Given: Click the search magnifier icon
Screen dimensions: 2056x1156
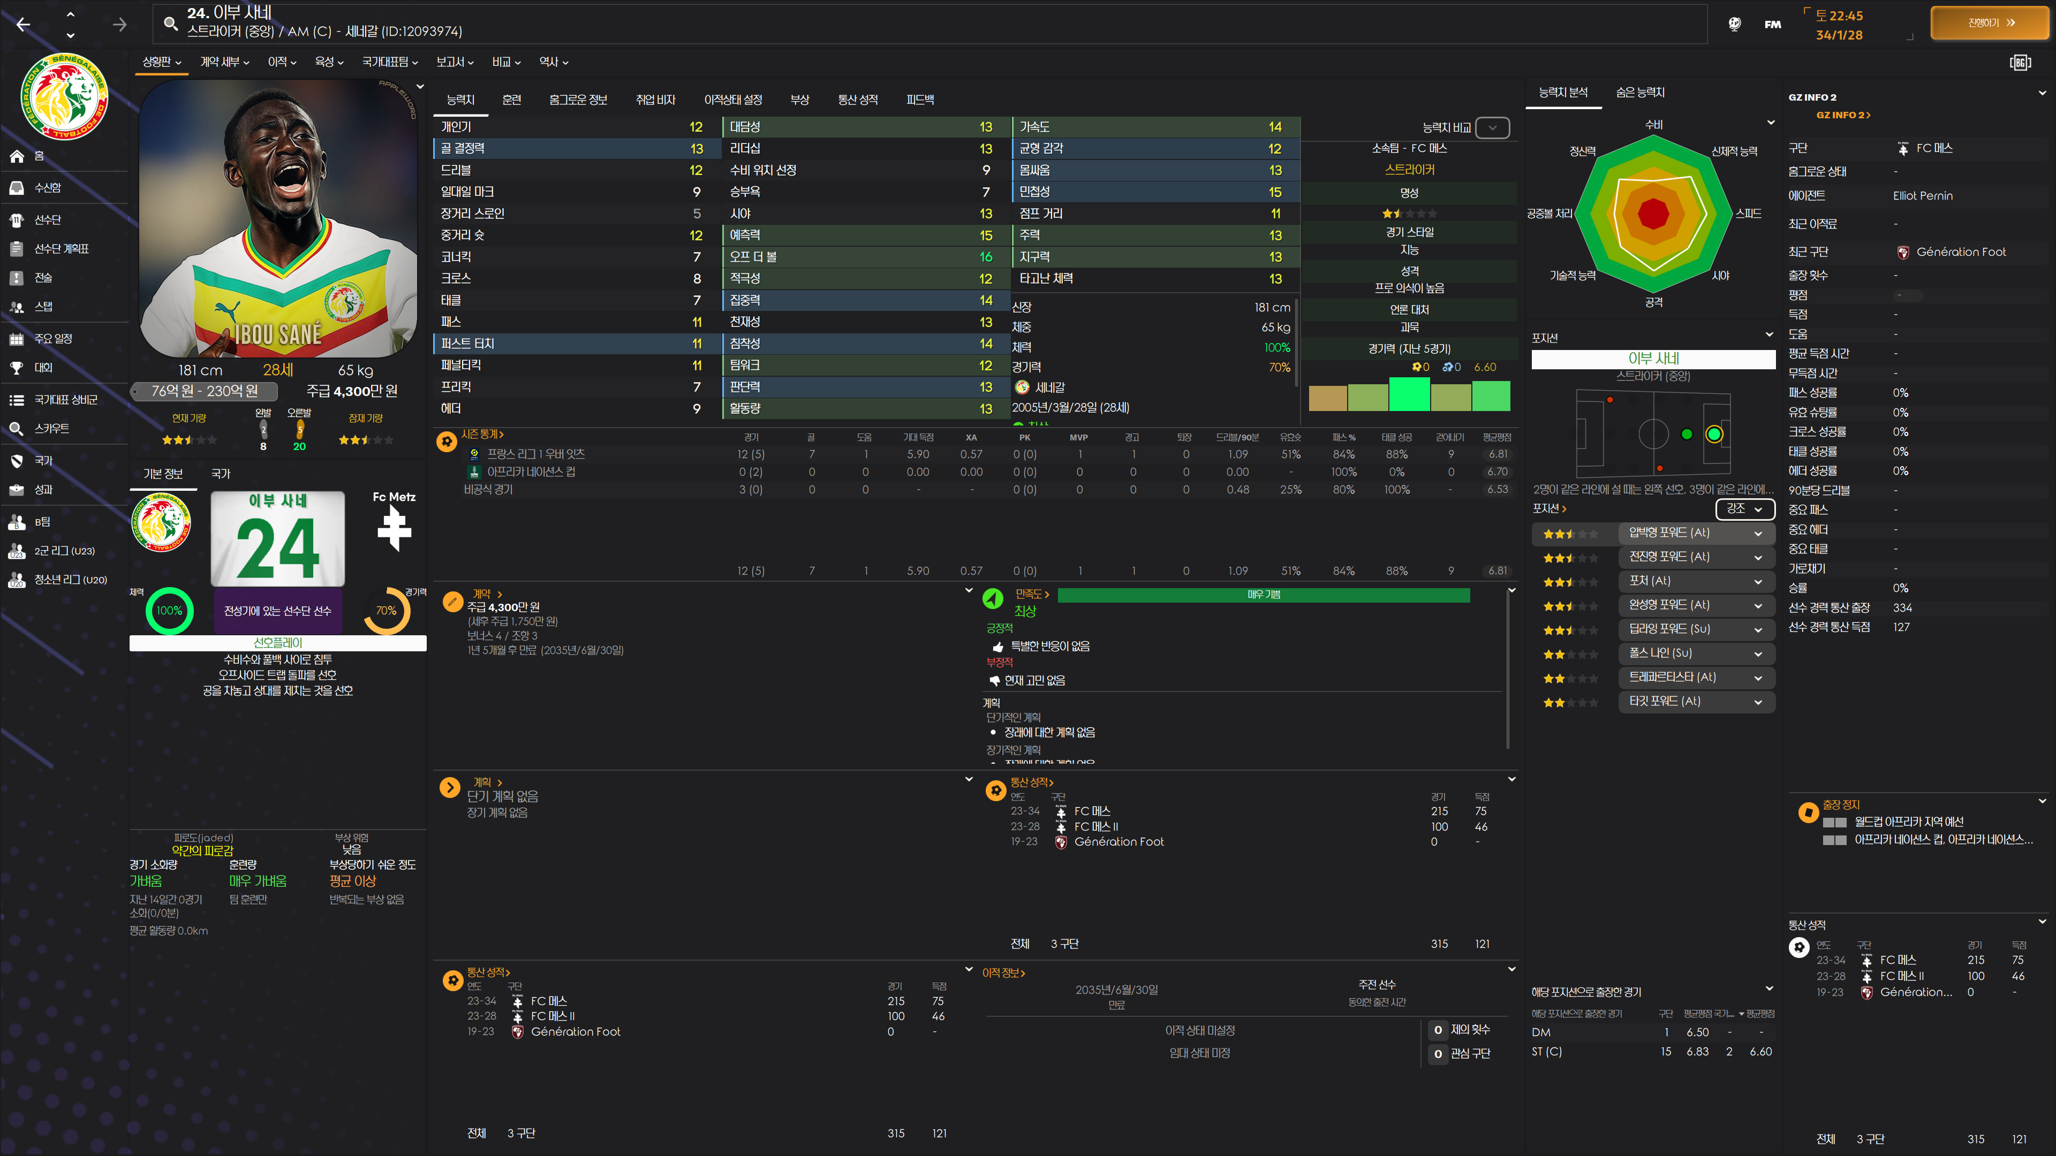Looking at the screenshot, I should [170, 24].
